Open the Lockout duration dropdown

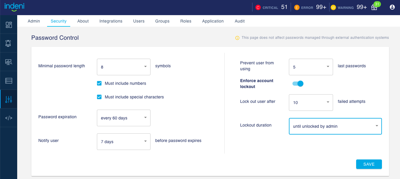(x=335, y=126)
